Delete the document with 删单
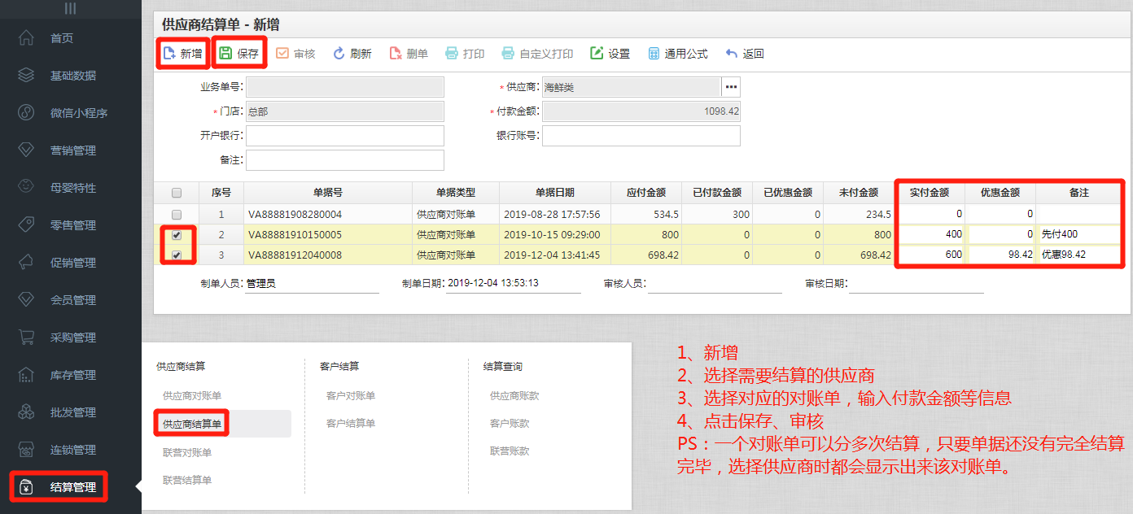The height and width of the screenshot is (514, 1133). coord(408,54)
